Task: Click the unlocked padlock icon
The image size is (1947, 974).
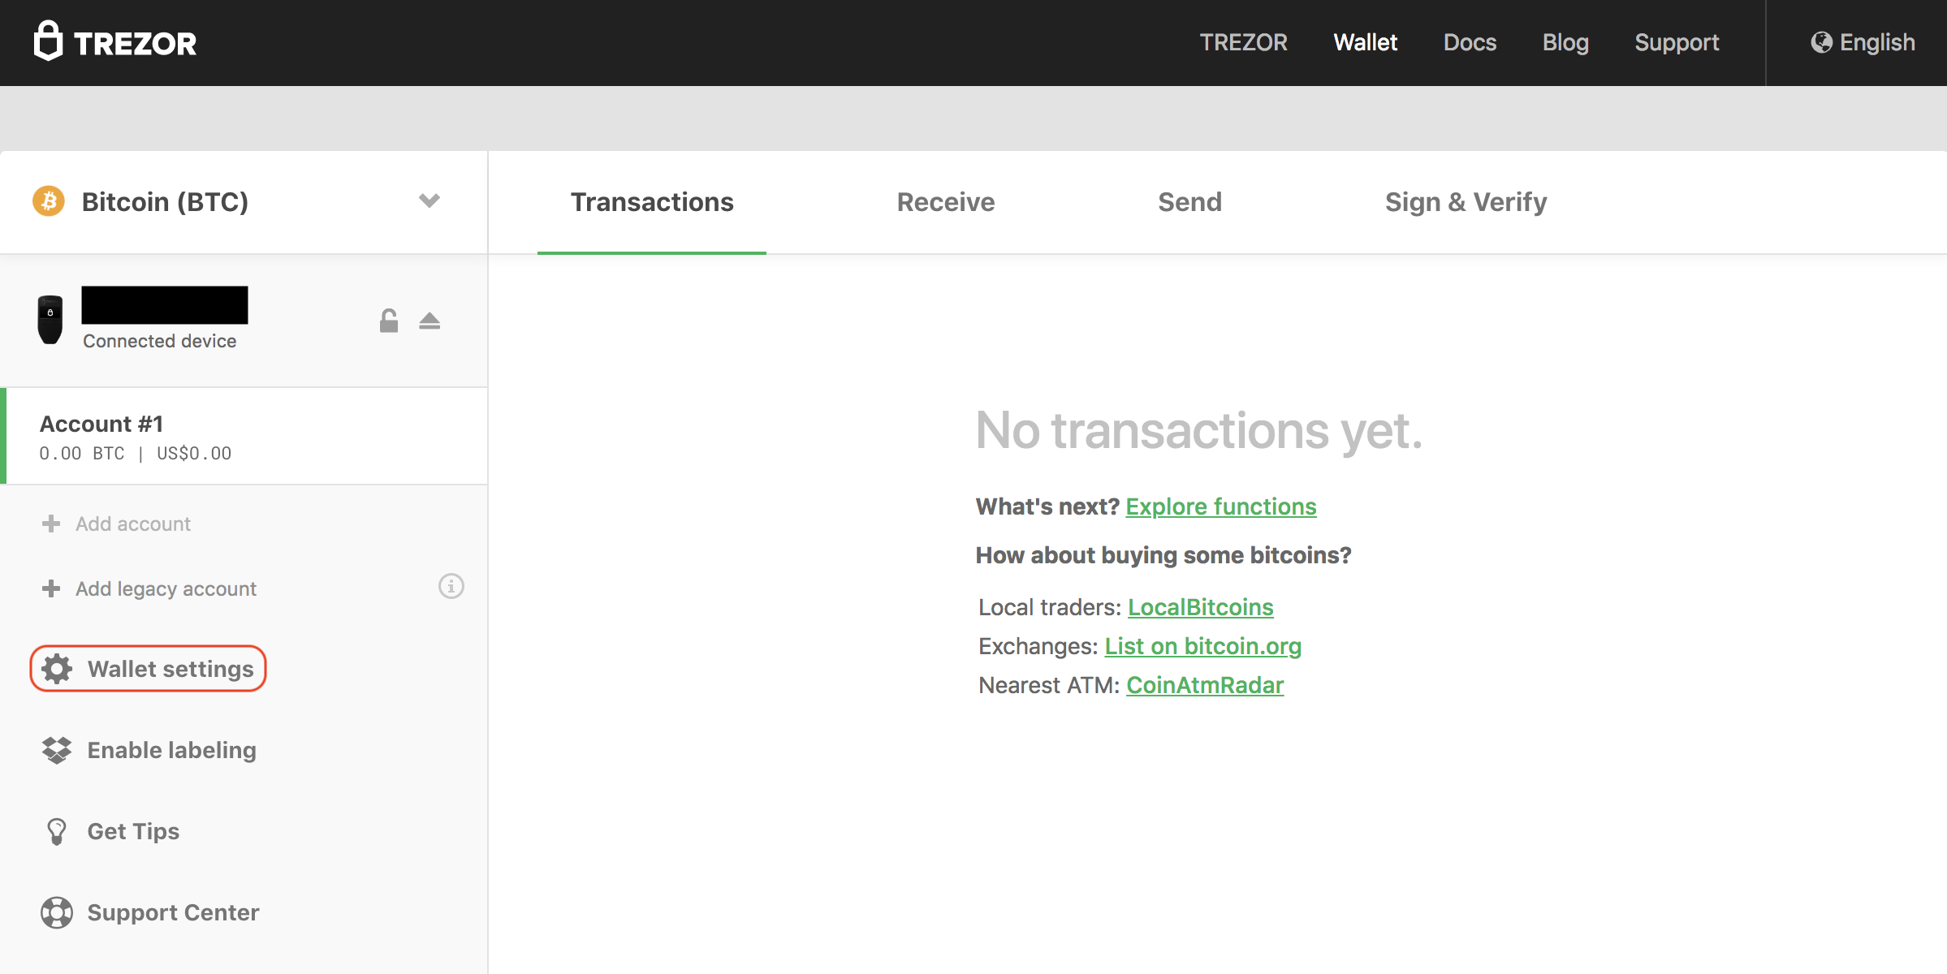Action: [389, 321]
